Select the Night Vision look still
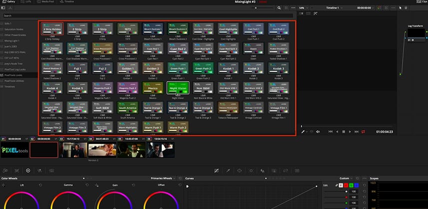Screen dimensions: 428x209 [x=178, y=88]
